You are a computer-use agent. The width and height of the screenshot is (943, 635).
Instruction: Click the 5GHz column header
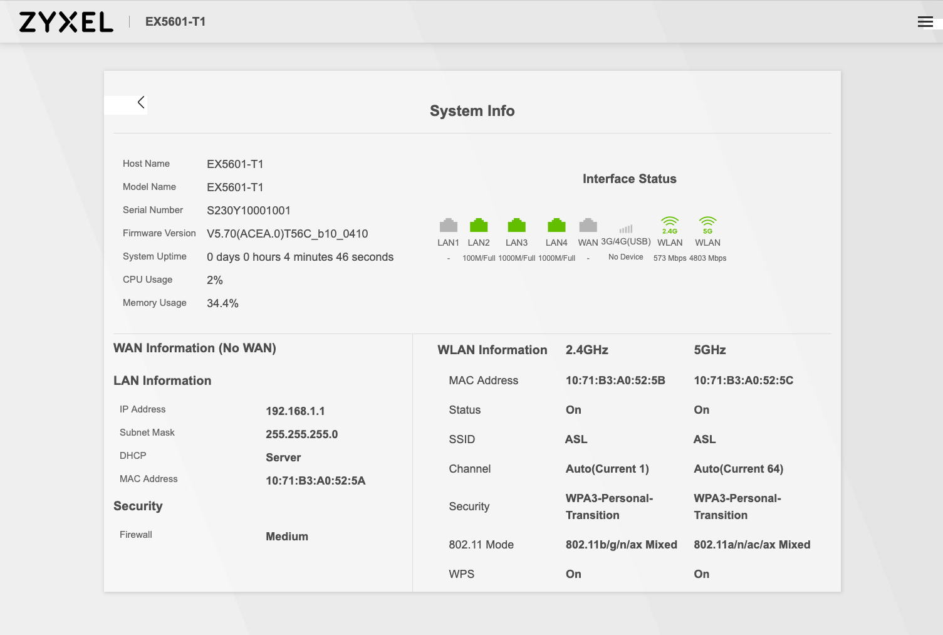[x=710, y=350]
